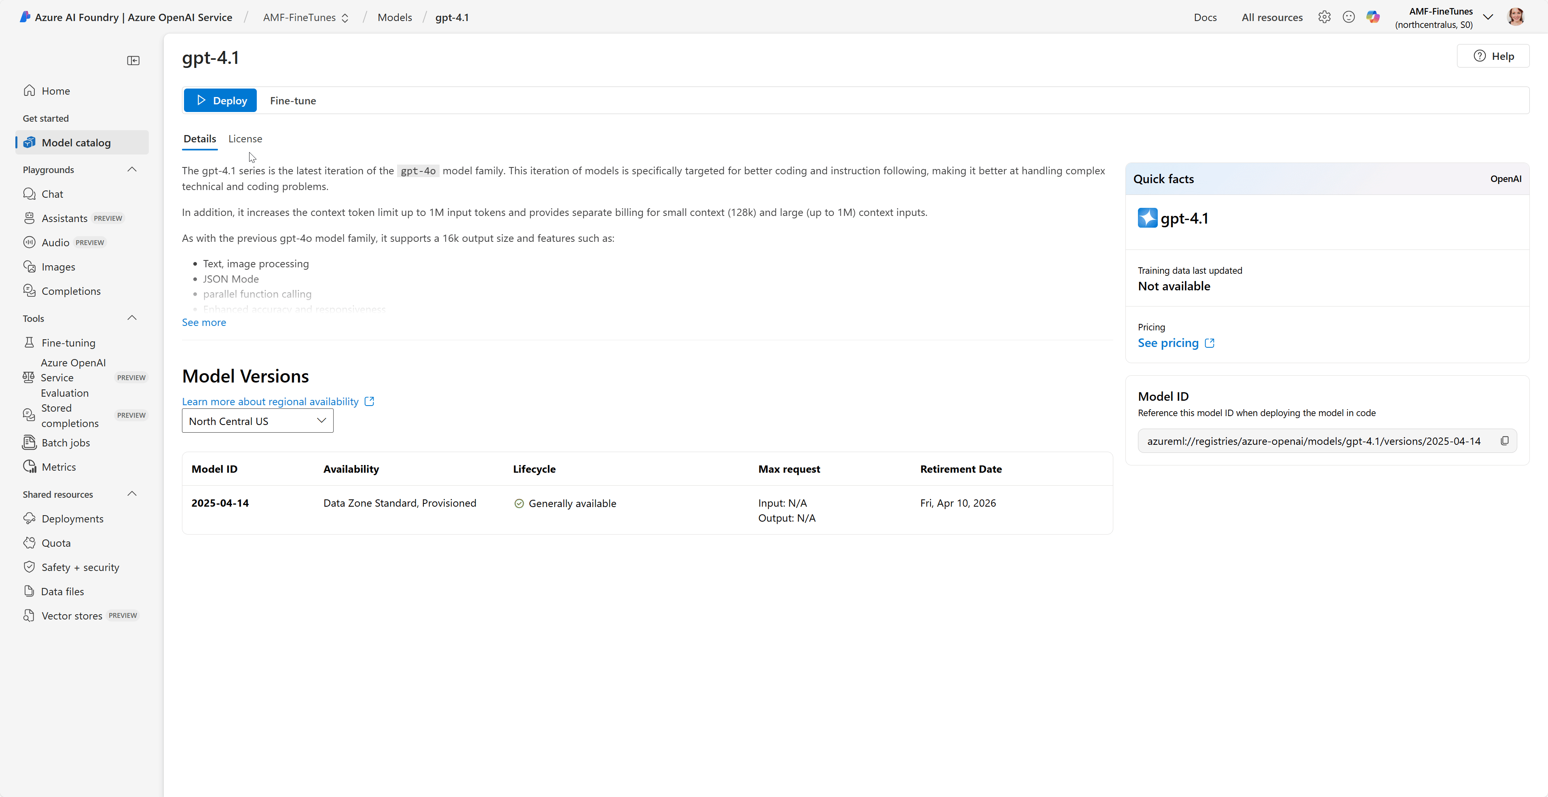
Task: Click the Models breadcrumb
Action: tap(395, 17)
